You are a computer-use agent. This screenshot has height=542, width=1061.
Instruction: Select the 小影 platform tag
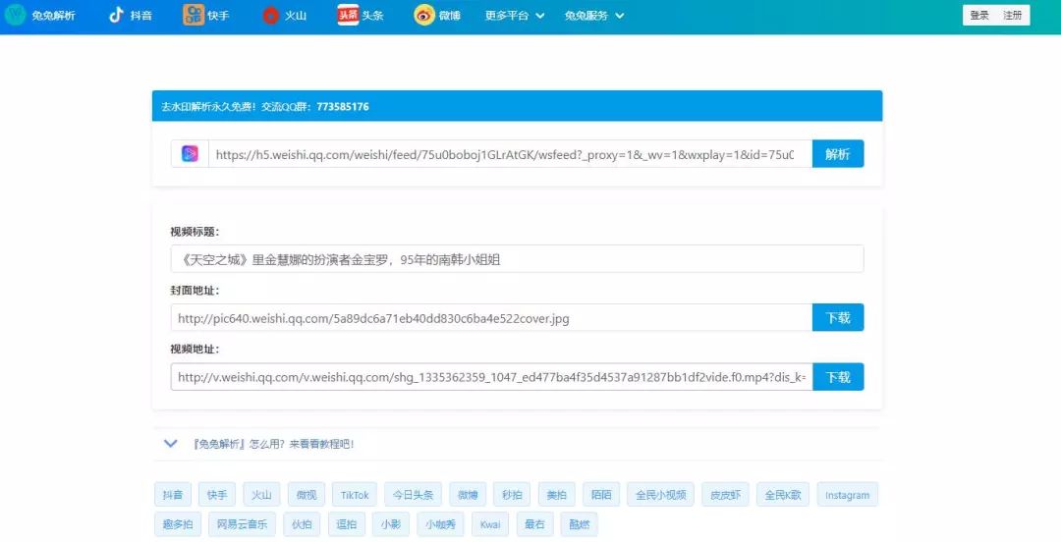coord(391,524)
